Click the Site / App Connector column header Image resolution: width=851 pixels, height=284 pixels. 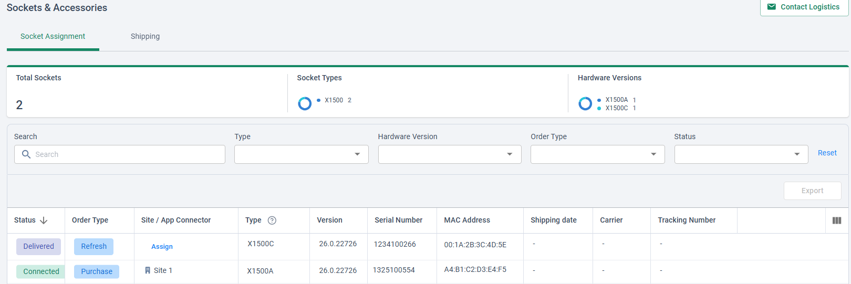(x=176, y=220)
